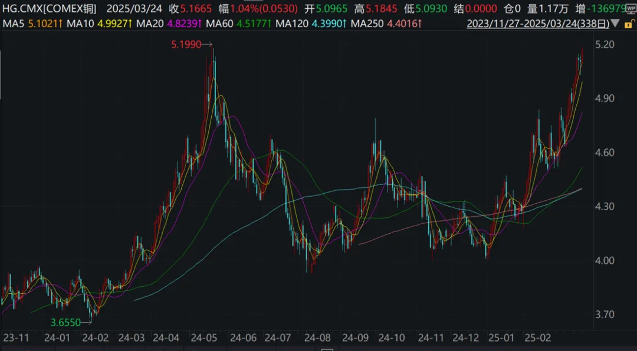Click the WP monitor icon
This screenshot has width=637, height=351.
(x=632, y=8)
